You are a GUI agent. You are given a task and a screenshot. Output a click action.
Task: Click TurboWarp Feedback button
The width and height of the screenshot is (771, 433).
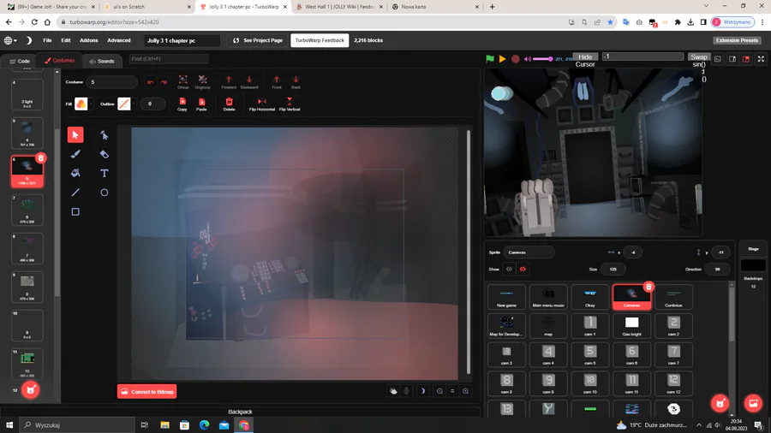click(320, 40)
